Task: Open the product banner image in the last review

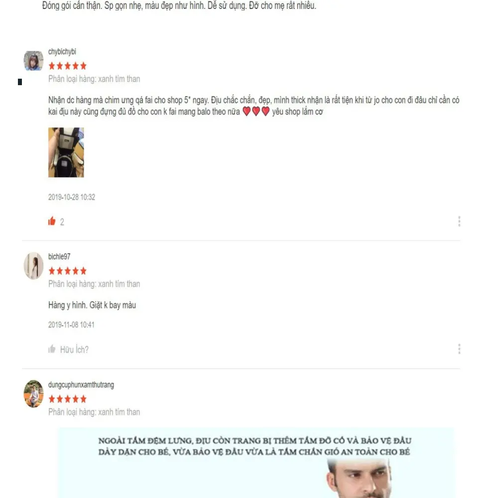Action: (255, 463)
